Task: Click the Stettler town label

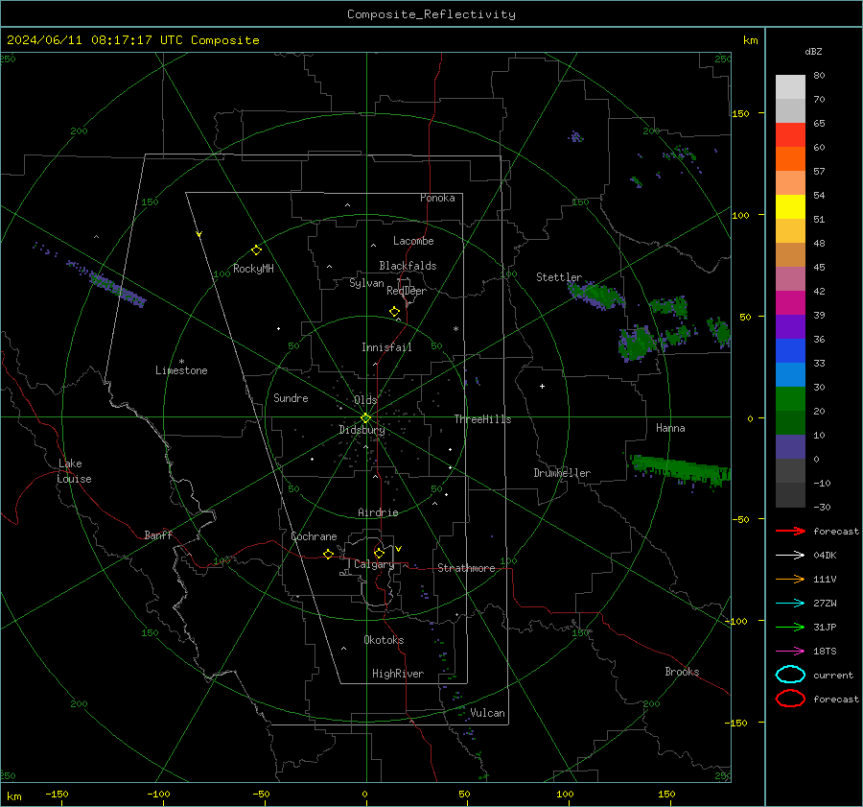Action: pyautogui.click(x=559, y=277)
